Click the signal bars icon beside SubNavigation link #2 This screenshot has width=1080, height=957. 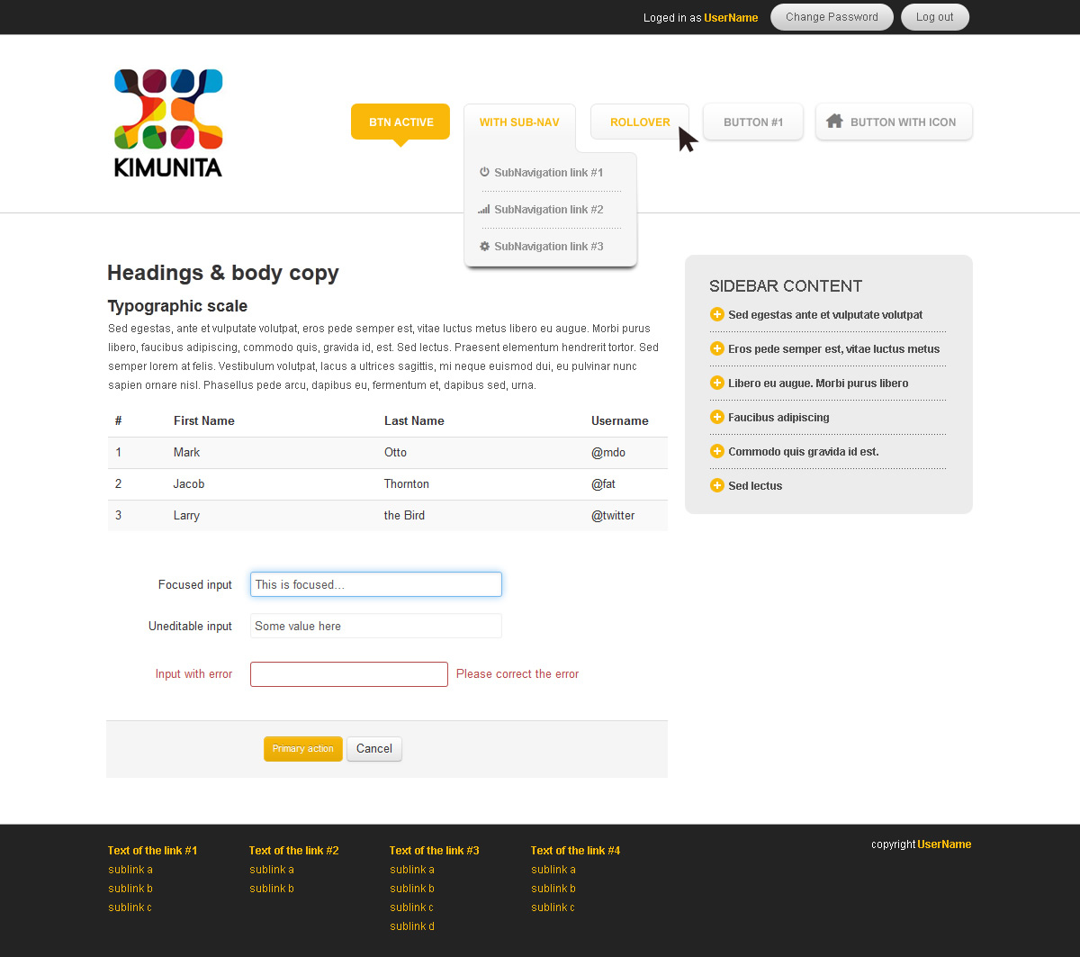pyautogui.click(x=484, y=209)
